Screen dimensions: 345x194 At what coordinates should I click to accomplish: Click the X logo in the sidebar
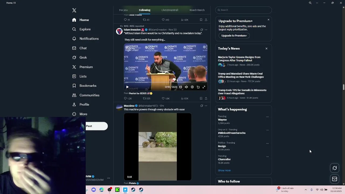[x=74, y=11]
